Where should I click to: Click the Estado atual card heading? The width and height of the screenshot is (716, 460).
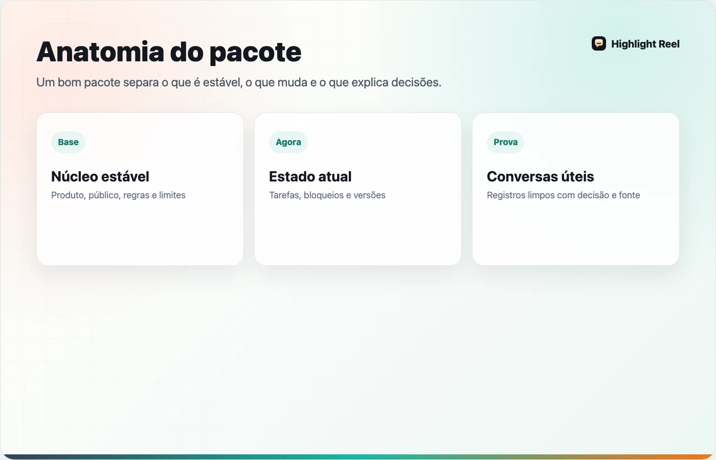pos(310,176)
